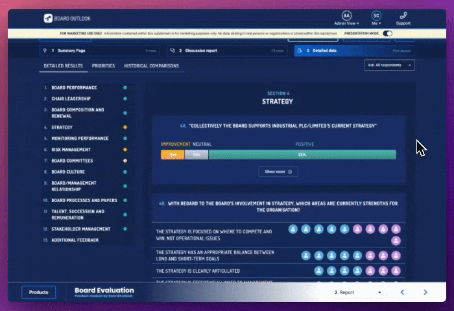Switch to the Priorities tab
The image size is (454, 311).
103,66
